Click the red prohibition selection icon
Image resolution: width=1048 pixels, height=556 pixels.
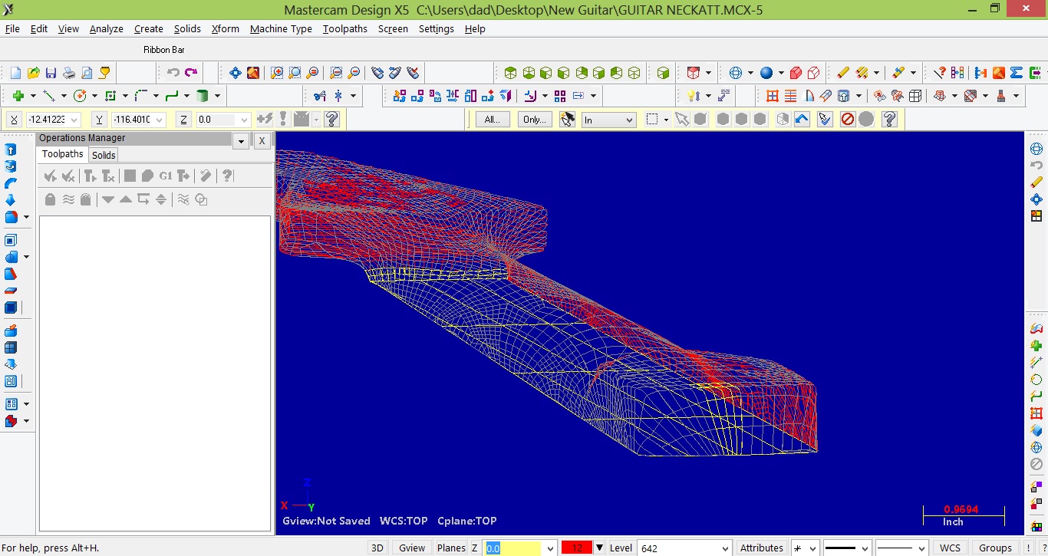coord(847,120)
